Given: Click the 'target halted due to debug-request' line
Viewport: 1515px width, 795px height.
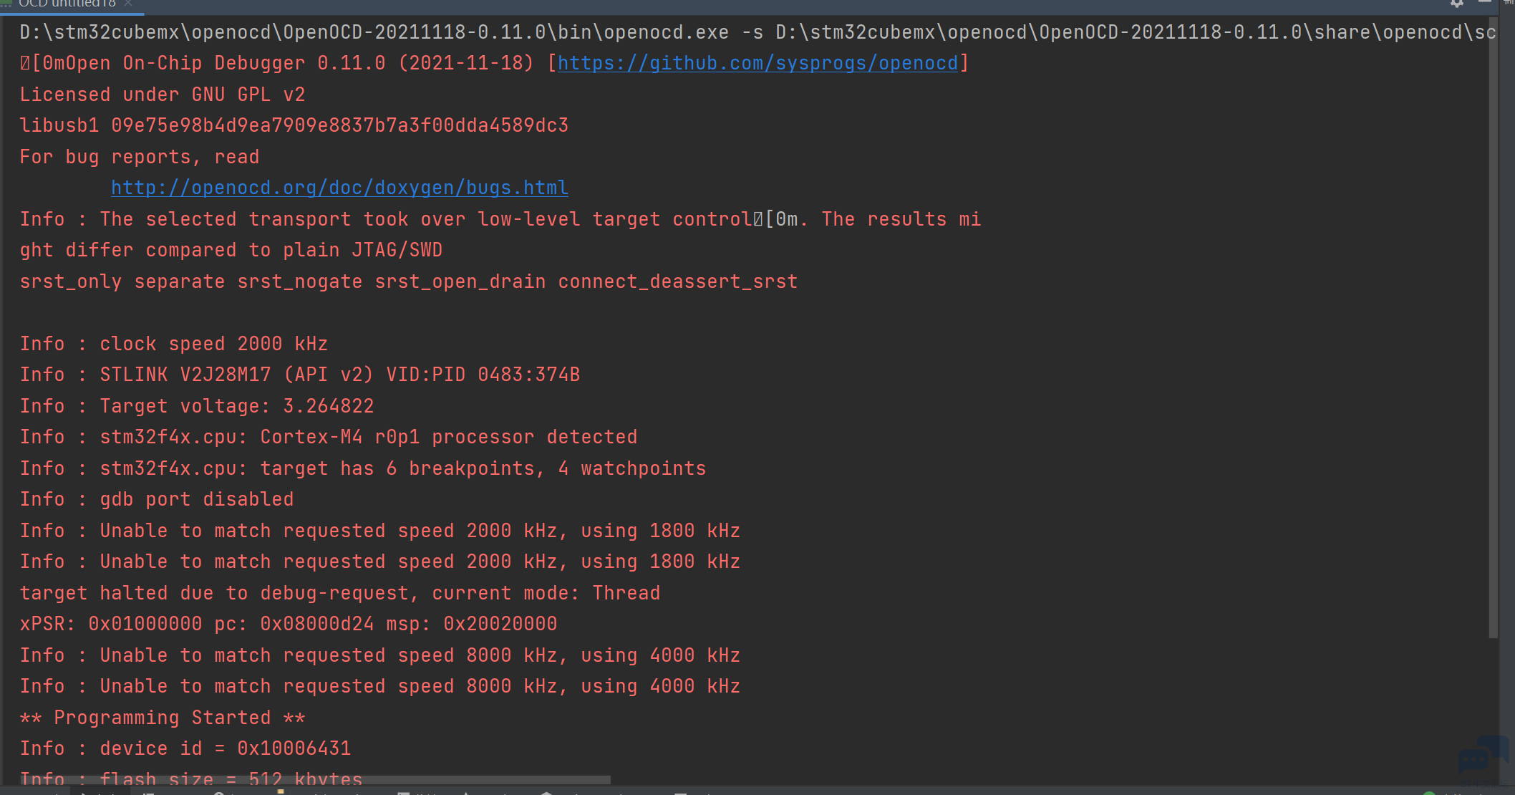Looking at the screenshot, I should [x=340, y=593].
